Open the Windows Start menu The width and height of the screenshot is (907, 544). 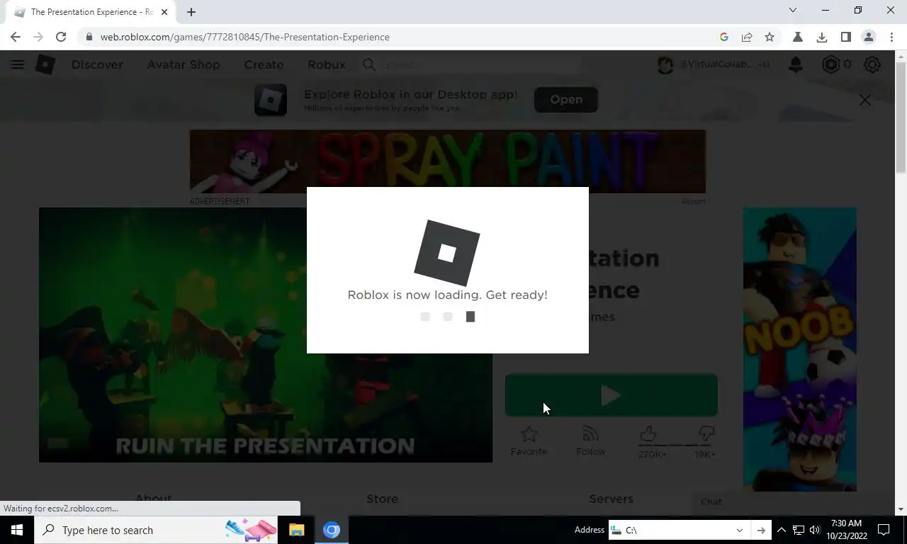17,530
